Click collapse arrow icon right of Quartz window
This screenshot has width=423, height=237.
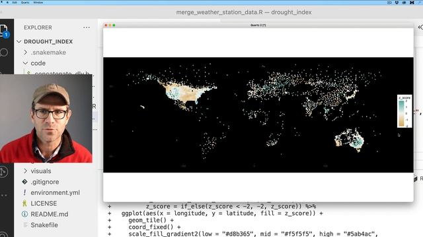click(420, 27)
